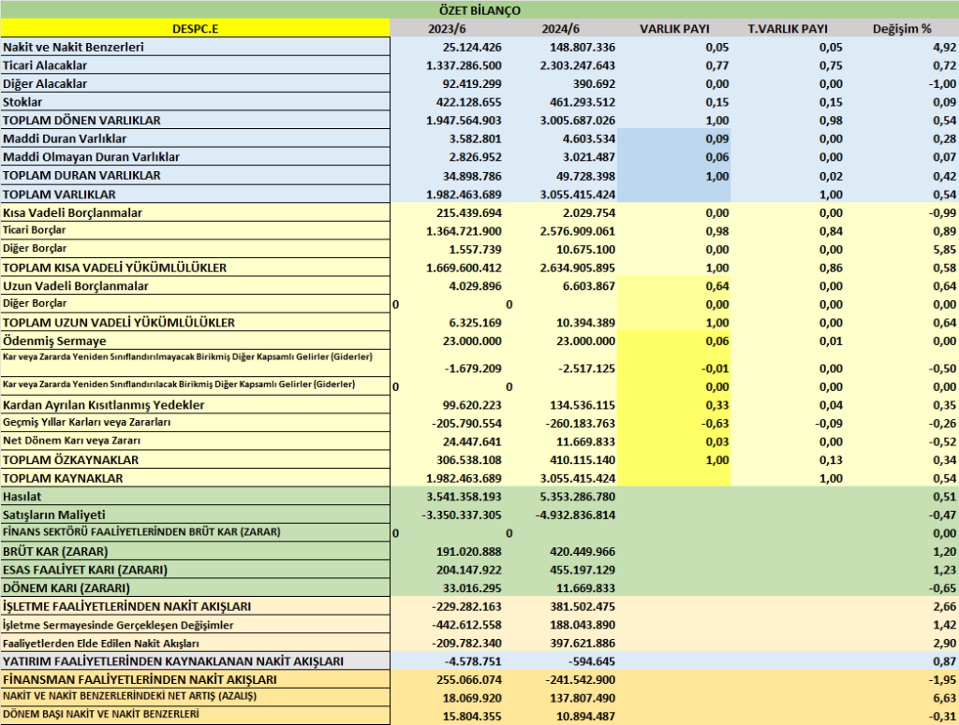Select the Değişim value 5,85
This screenshot has width=959, height=725.
point(945,250)
